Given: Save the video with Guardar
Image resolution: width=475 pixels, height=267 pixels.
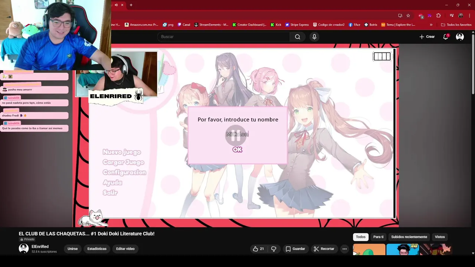Looking at the screenshot, I should 295,249.
